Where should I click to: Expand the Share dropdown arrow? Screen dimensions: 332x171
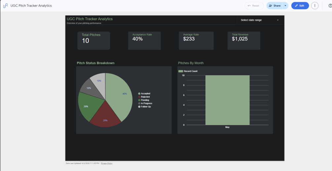(x=285, y=6)
